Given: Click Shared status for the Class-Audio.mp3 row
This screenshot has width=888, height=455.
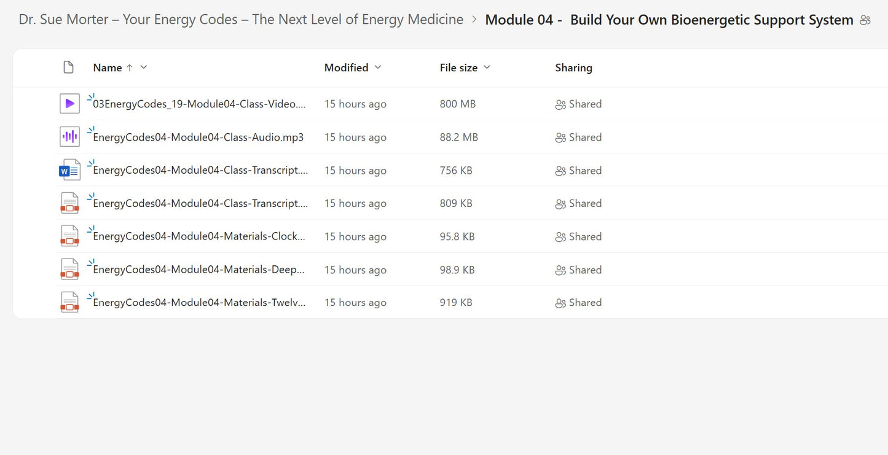Looking at the screenshot, I should 578,138.
